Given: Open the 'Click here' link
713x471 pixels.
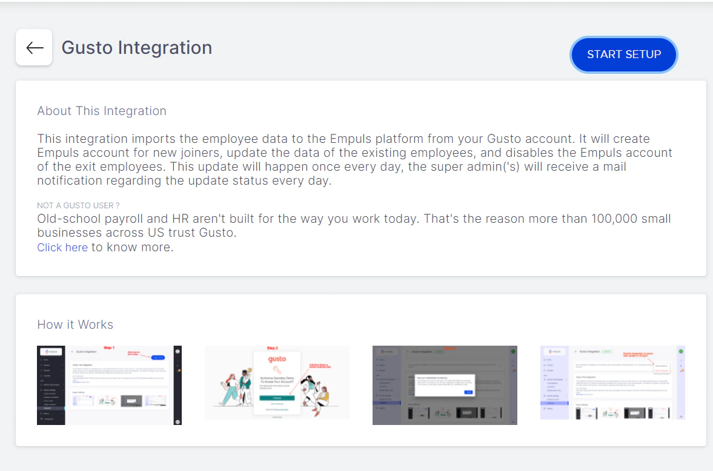Looking at the screenshot, I should pyautogui.click(x=62, y=248).
